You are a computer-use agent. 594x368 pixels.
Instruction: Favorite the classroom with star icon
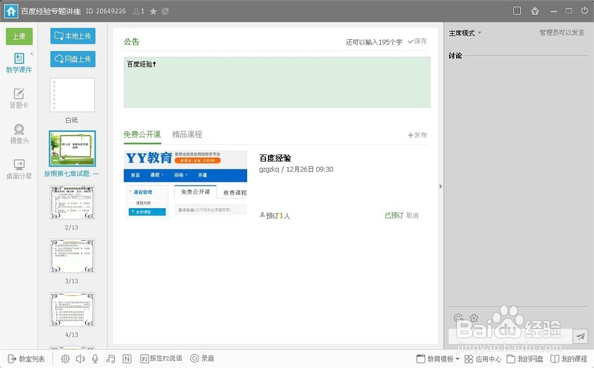click(x=153, y=11)
